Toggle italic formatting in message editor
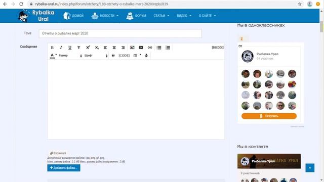Viewport: 324px width, 182px height. 61,48
